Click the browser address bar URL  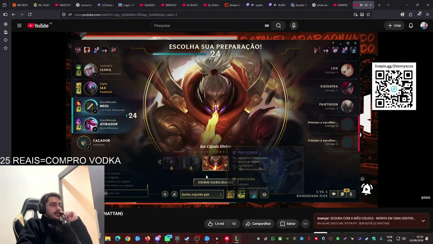point(126,15)
